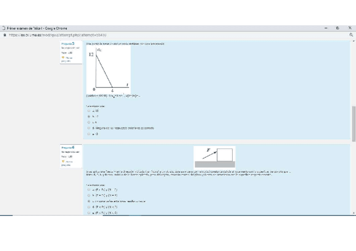
Task: Click the acceleration graph image in question 5
Action: tap(108, 69)
